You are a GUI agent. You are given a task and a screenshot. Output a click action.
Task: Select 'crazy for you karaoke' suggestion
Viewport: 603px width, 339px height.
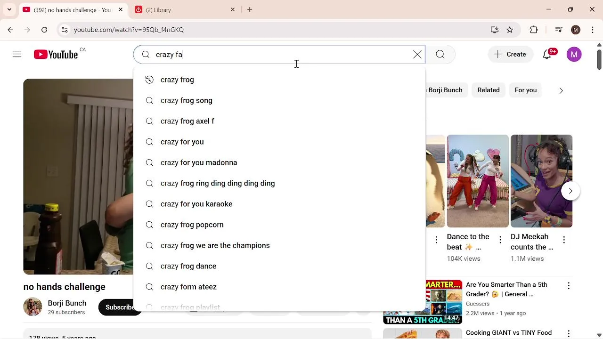click(x=279, y=204)
